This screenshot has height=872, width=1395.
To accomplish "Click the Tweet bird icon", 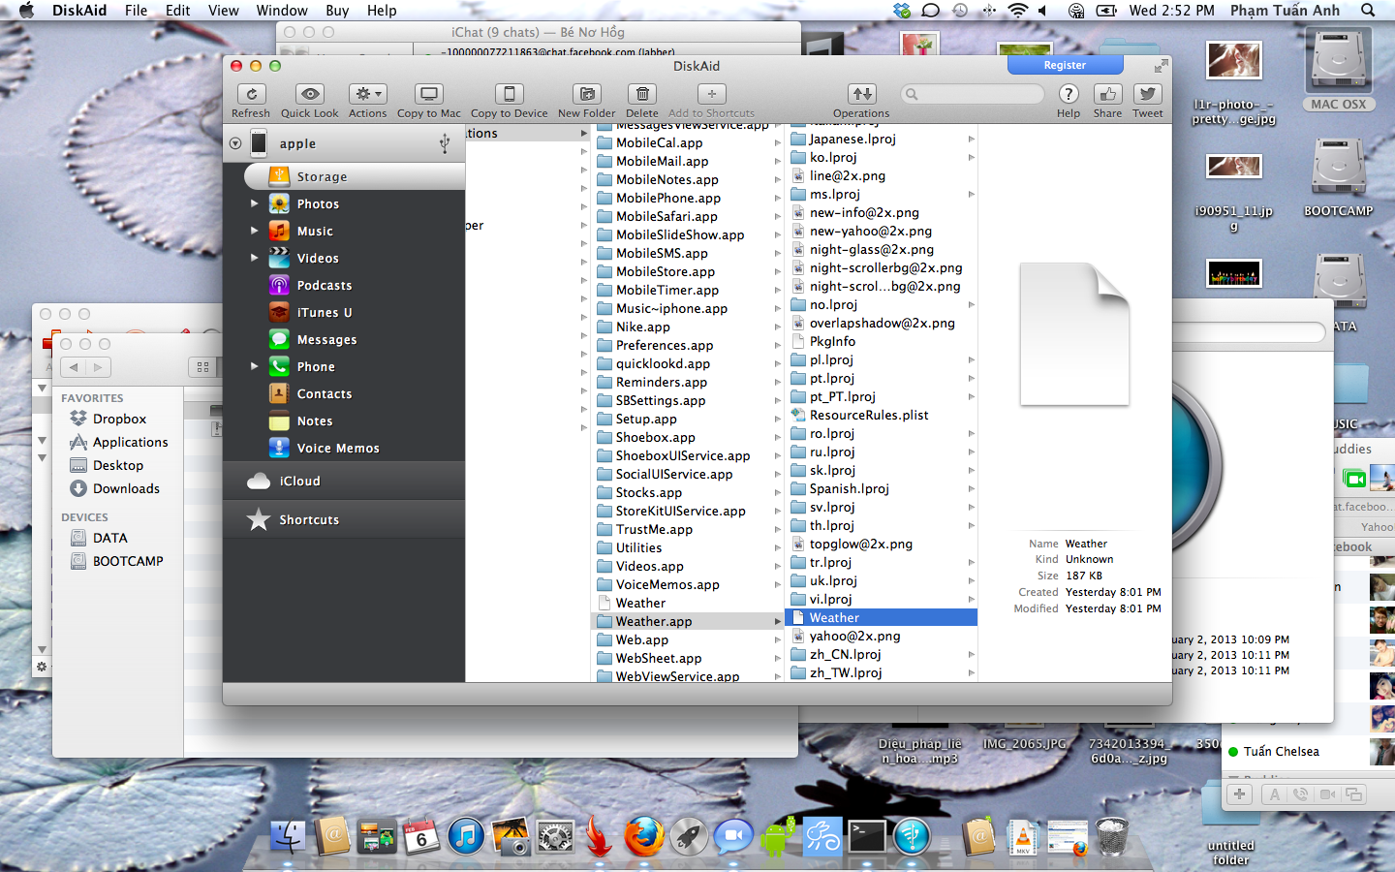I will point(1147,94).
